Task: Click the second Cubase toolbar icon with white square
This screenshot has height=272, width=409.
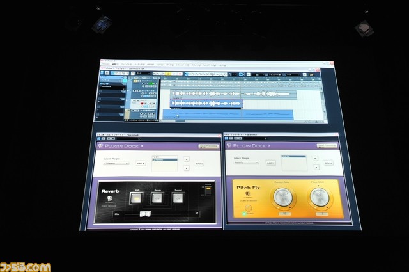Action: (x=107, y=73)
